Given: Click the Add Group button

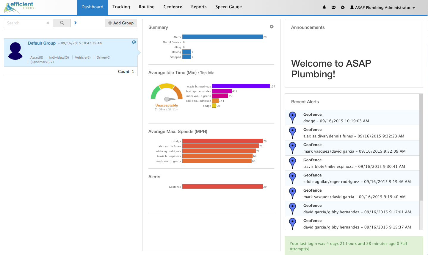Looking at the screenshot, I should point(121,23).
